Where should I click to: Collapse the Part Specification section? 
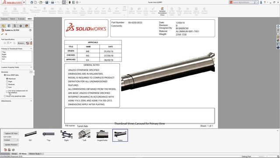[x=31, y=39]
